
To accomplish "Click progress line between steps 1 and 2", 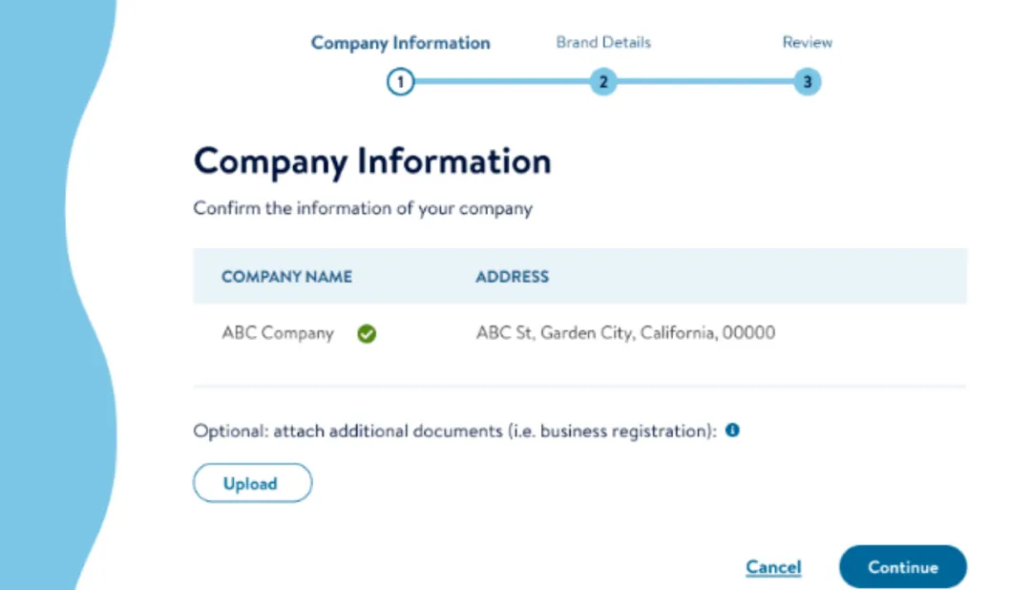I will click(502, 81).
